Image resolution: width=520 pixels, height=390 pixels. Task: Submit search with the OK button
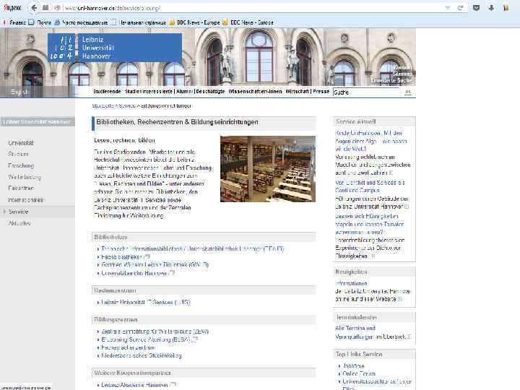click(408, 92)
